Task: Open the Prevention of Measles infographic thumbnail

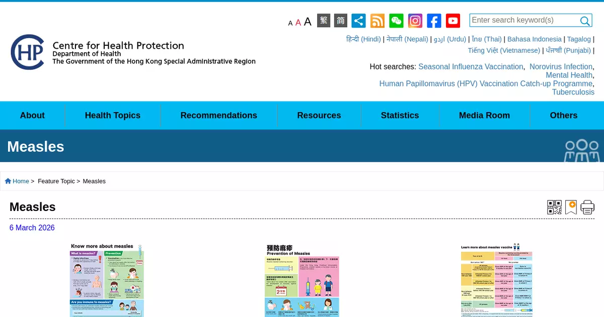Action: click(x=302, y=280)
